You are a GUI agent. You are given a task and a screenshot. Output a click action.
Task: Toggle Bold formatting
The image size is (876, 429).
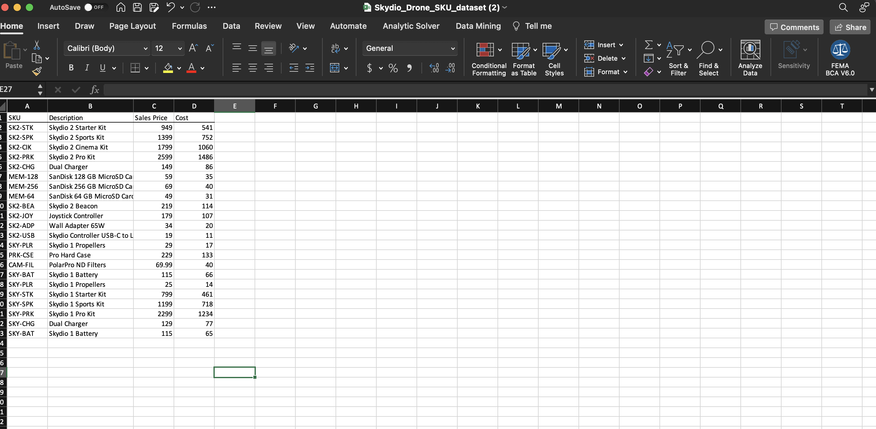click(71, 68)
